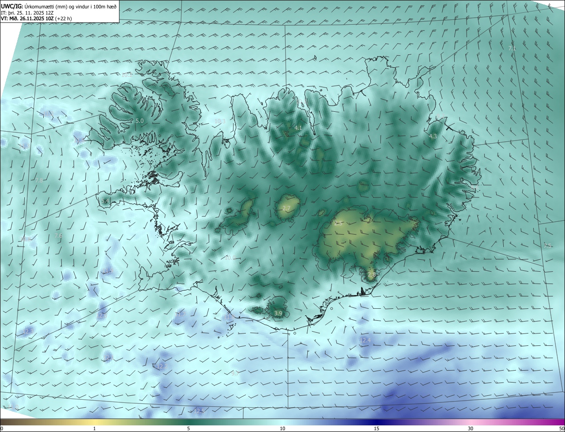
Task: Click the 2.7 value on the central glacier
Action: click(286, 208)
